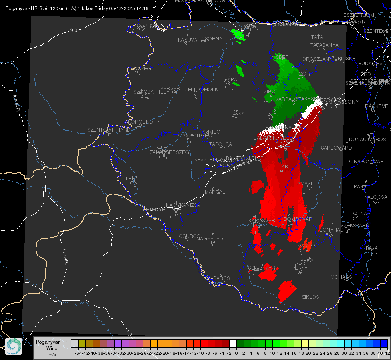Screen dimensions: 391x360
Task: Click the 'MÓR' city label
Action: [x=304, y=74]
